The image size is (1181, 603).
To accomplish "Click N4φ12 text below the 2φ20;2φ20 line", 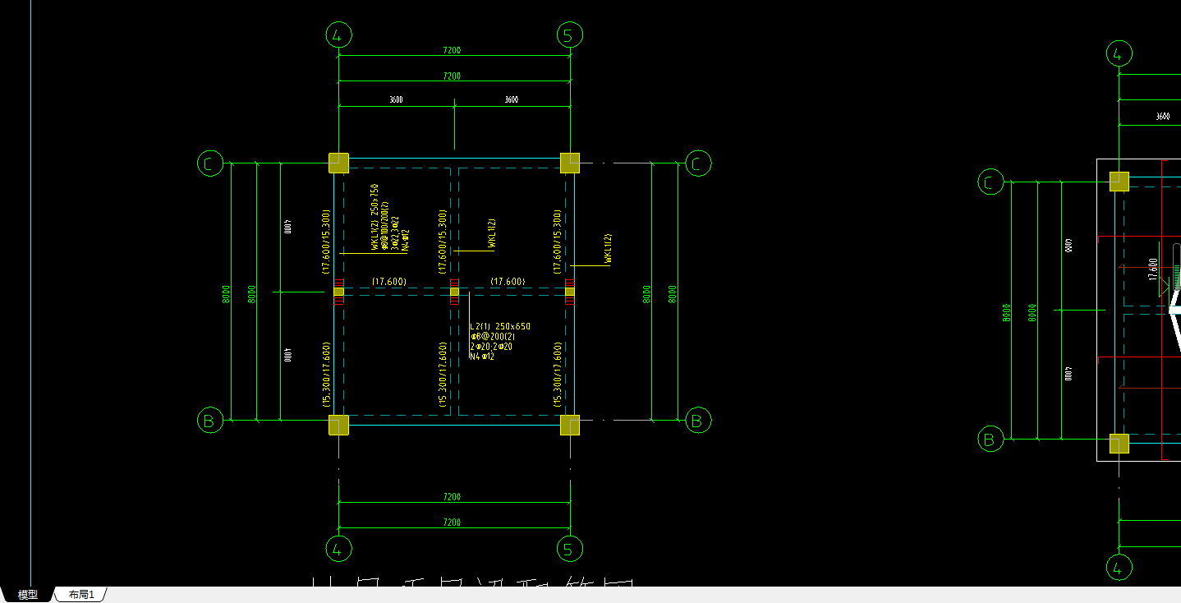I will point(482,357).
